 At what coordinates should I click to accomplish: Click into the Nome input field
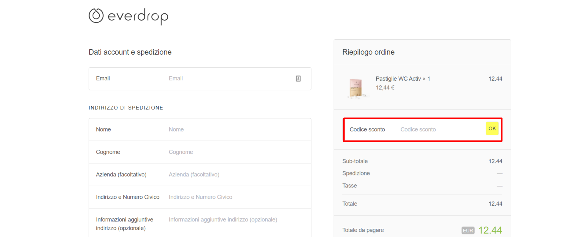[236, 129]
